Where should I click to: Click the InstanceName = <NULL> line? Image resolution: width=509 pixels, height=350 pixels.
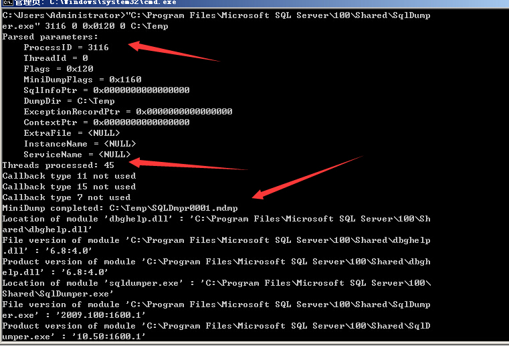tap(80, 144)
